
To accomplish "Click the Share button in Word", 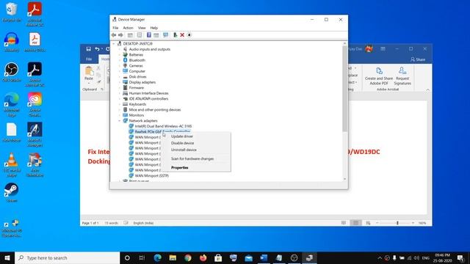I will click(x=418, y=59).
